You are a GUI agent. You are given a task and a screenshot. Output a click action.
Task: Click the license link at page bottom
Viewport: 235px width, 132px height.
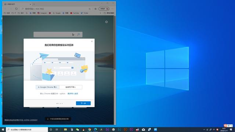point(21,120)
